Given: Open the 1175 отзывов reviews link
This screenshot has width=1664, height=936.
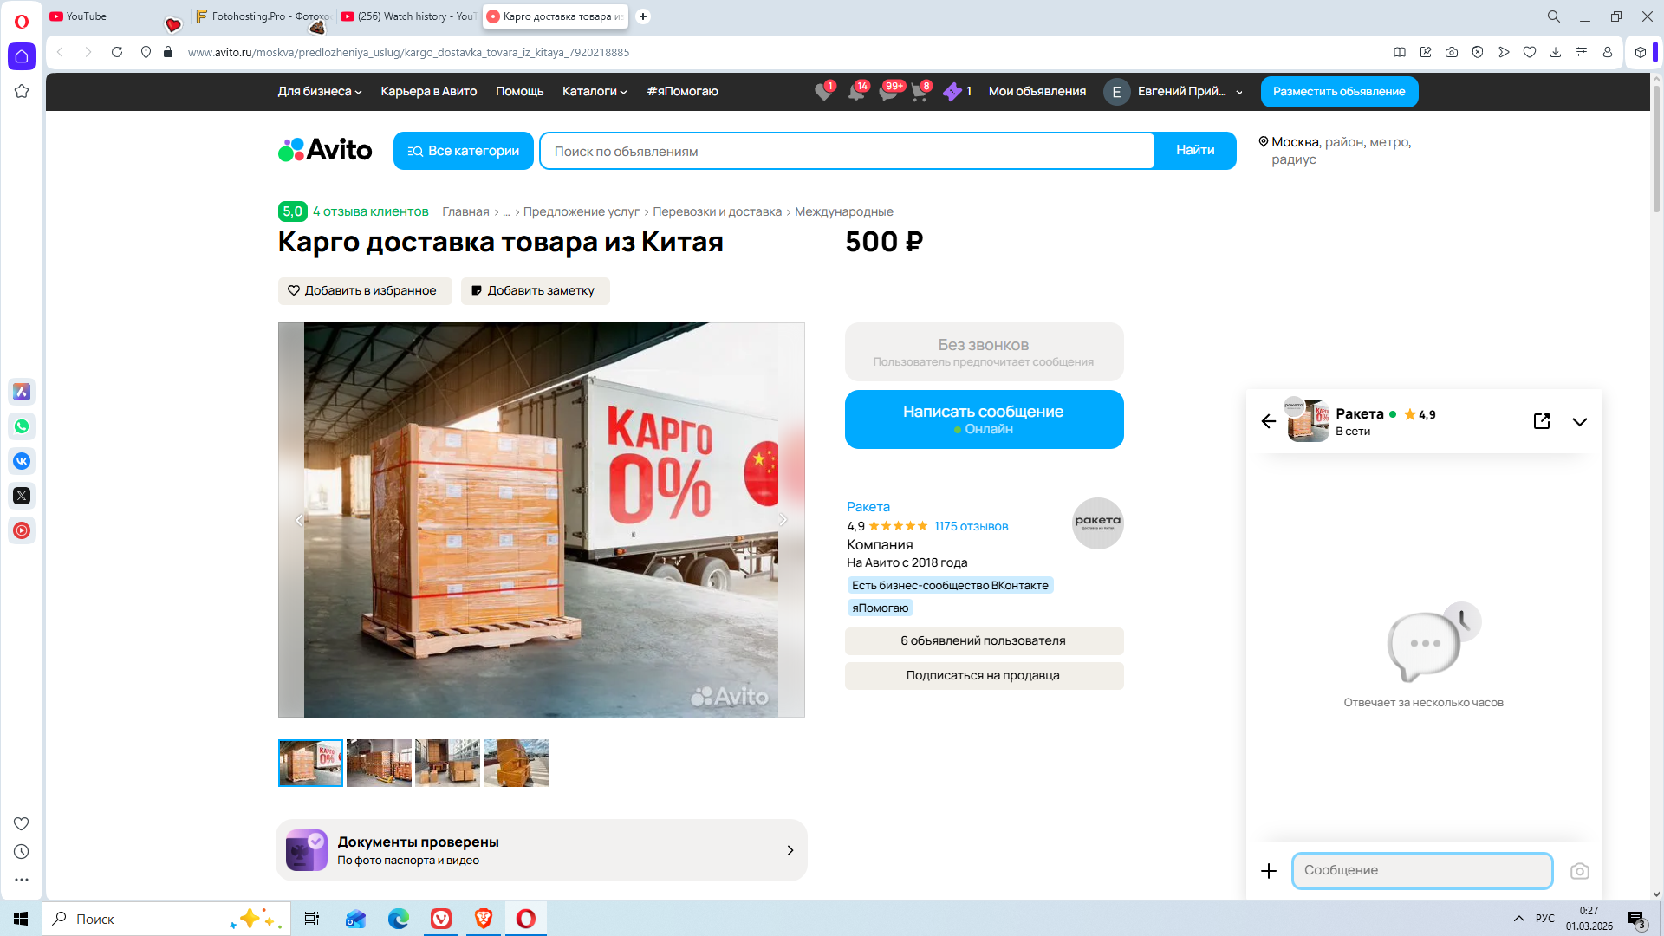Looking at the screenshot, I should coord(971,526).
